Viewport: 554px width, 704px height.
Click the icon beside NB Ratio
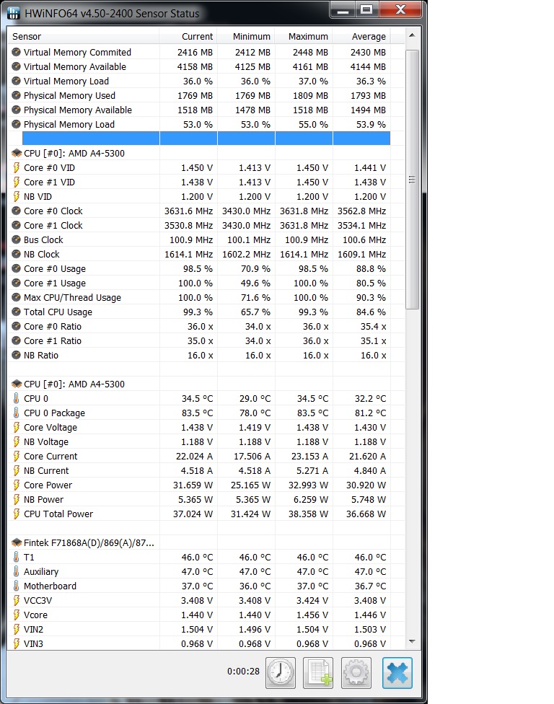pos(17,355)
